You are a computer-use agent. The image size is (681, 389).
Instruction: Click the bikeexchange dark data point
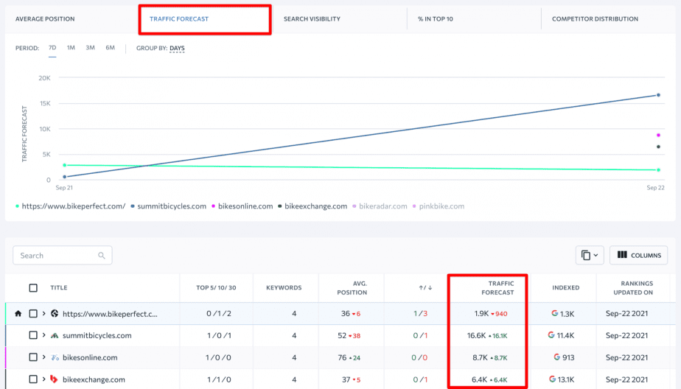658,147
